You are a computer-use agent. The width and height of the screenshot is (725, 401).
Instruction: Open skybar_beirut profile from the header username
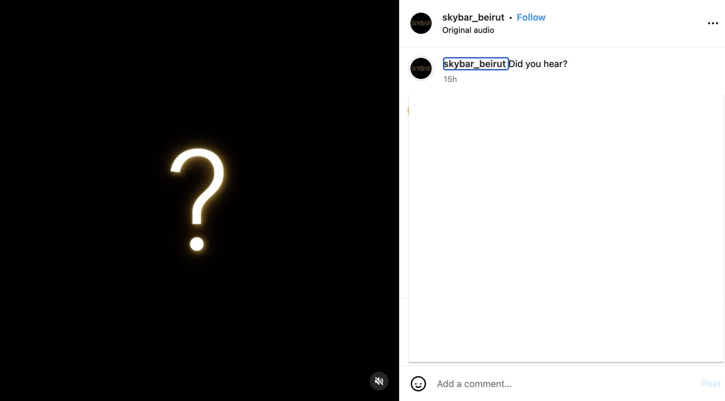(473, 17)
